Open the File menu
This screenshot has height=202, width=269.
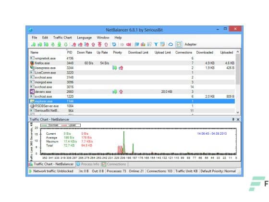[x=34, y=38]
